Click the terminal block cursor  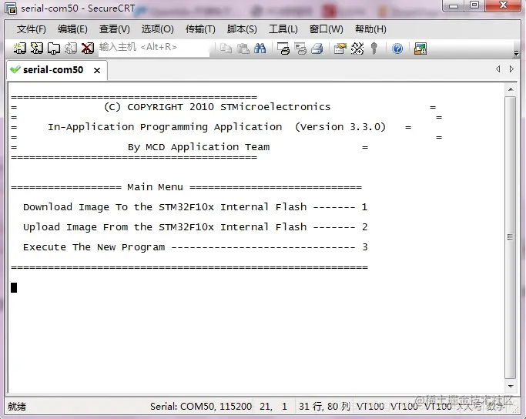click(14, 287)
